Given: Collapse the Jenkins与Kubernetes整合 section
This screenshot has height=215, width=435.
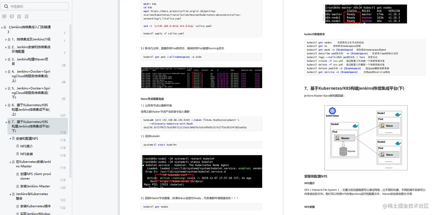Looking at the screenshot, I should pos(10,194).
